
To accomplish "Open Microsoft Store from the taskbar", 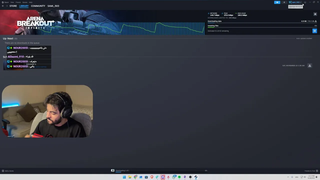I will [x=146, y=177].
